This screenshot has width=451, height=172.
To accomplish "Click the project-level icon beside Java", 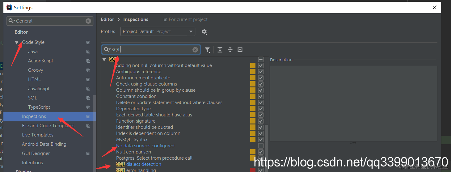I will tap(88, 52).
